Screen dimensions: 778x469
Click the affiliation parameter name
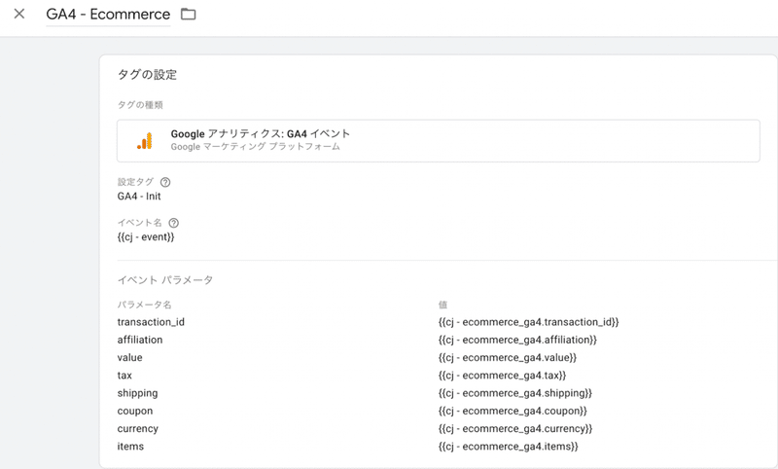pos(140,340)
